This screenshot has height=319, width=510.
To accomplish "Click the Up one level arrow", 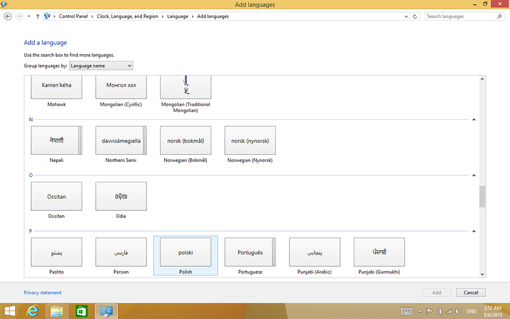I will click(37, 16).
